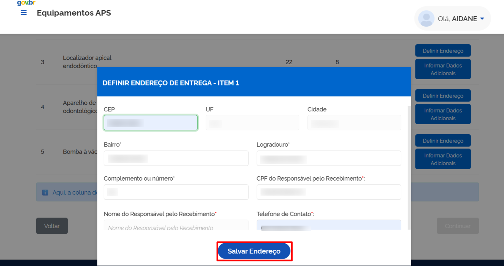Click the Salvar Endereço button
The image size is (504, 266).
pyautogui.click(x=254, y=251)
